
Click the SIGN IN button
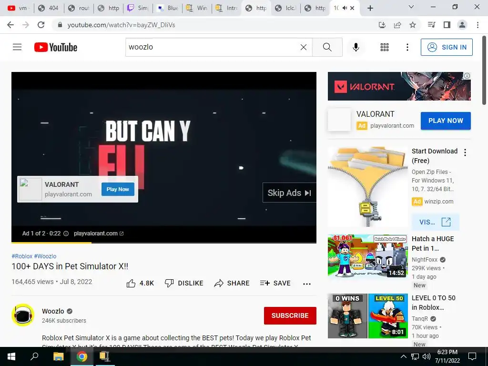click(447, 47)
